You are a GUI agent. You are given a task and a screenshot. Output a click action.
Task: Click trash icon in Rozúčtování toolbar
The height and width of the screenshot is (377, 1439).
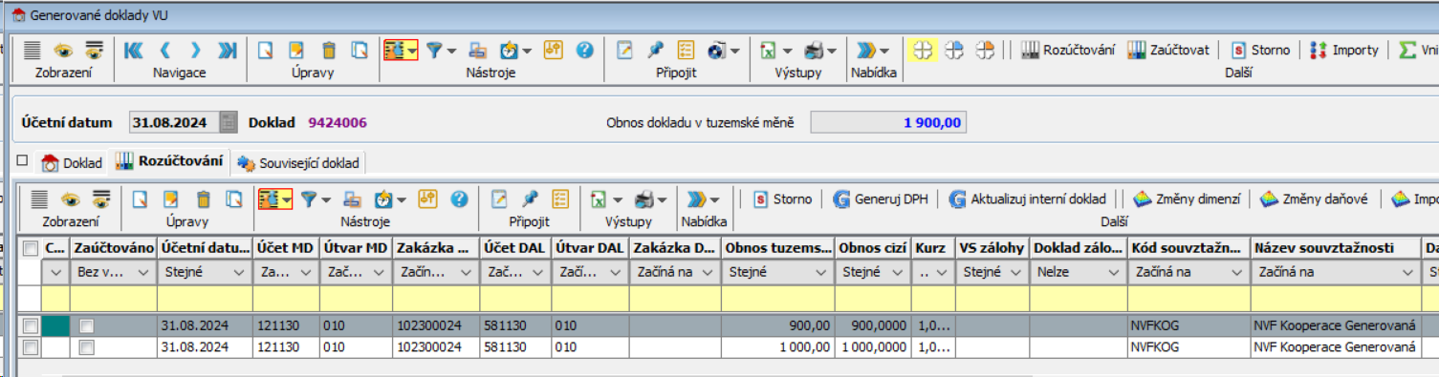pyautogui.click(x=203, y=199)
